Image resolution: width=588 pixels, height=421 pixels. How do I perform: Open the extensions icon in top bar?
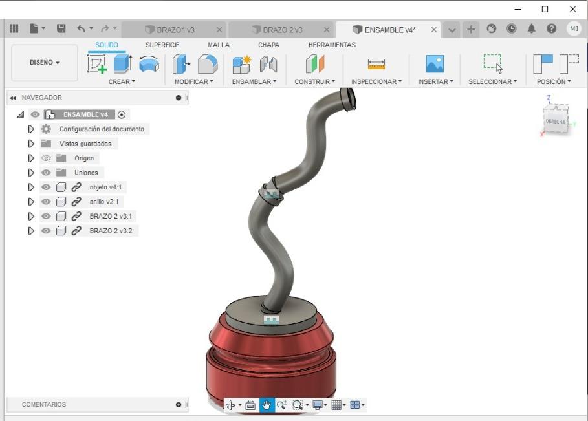pos(492,28)
